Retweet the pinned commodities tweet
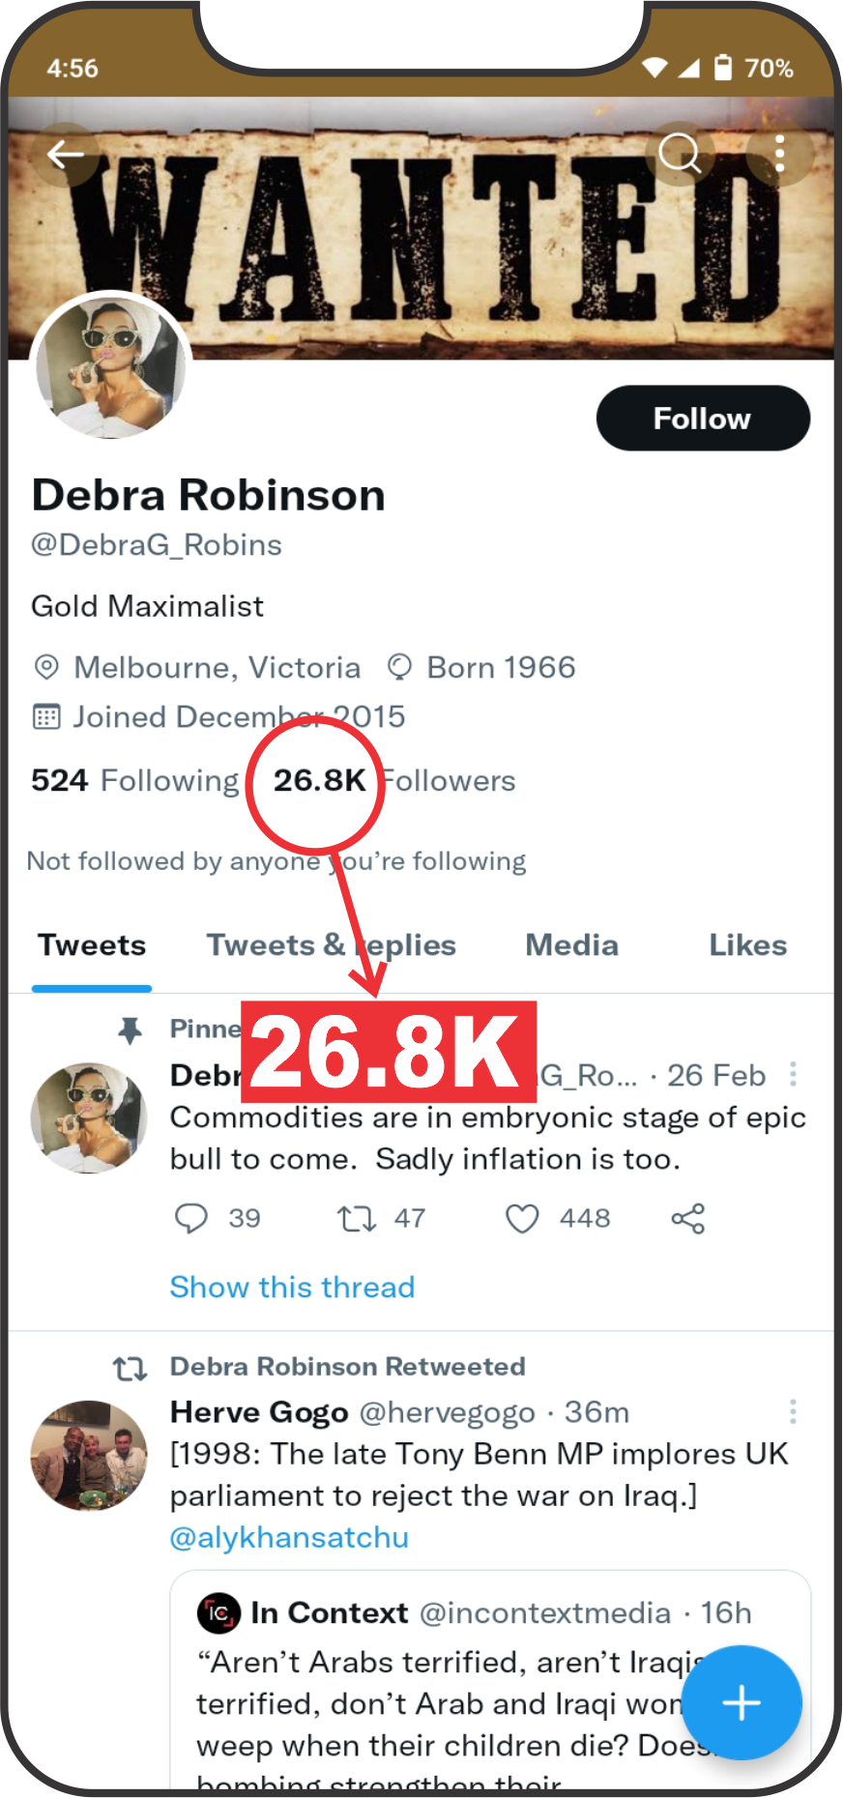The image size is (843, 1798). [357, 1218]
